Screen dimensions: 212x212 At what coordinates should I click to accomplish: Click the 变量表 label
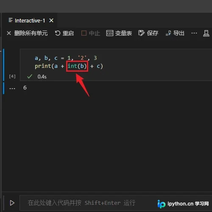pos(123,33)
